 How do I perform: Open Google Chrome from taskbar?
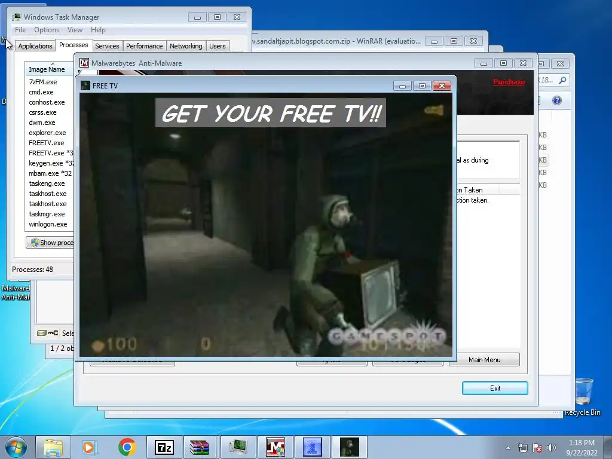pos(127,447)
